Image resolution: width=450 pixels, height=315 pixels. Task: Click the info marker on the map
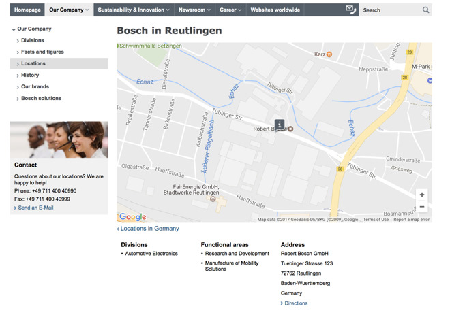click(x=280, y=125)
